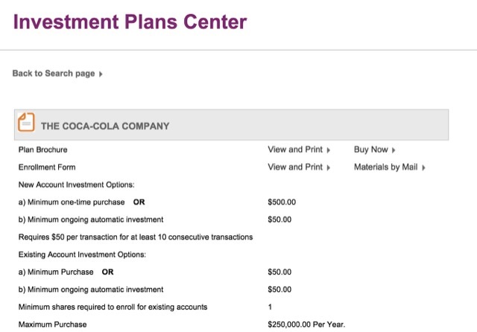Click the Existing Account Investment Options label
Screen dimensions: 477x332
82,255
